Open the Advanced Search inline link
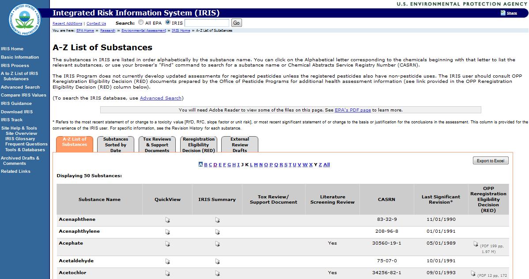Viewport: 529px width, 279px height. point(161,98)
